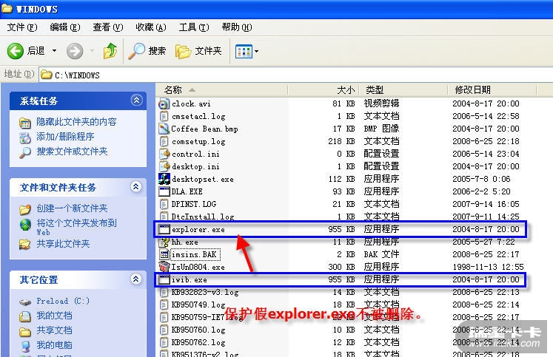553x357 pixels.
Task: Open the Views icon dropdown
Action: pyautogui.click(x=247, y=52)
